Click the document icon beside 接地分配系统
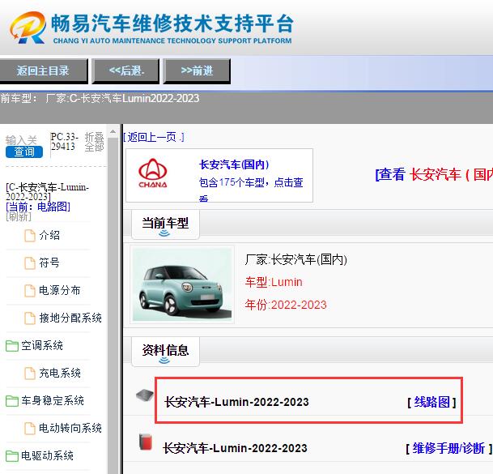Image resolution: width=493 pixels, height=474 pixels. click(x=30, y=318)
